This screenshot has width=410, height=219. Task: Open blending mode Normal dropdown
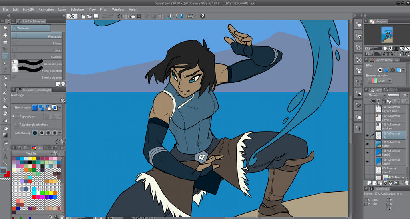[x=375, y=95]
